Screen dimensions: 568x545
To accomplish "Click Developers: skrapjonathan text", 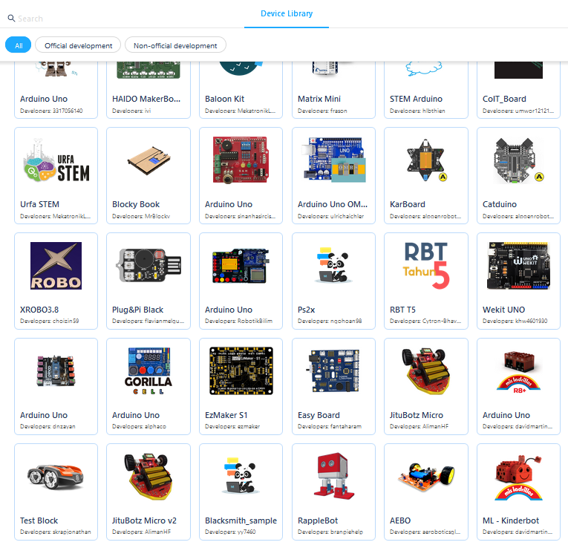I will coord(56,532).
